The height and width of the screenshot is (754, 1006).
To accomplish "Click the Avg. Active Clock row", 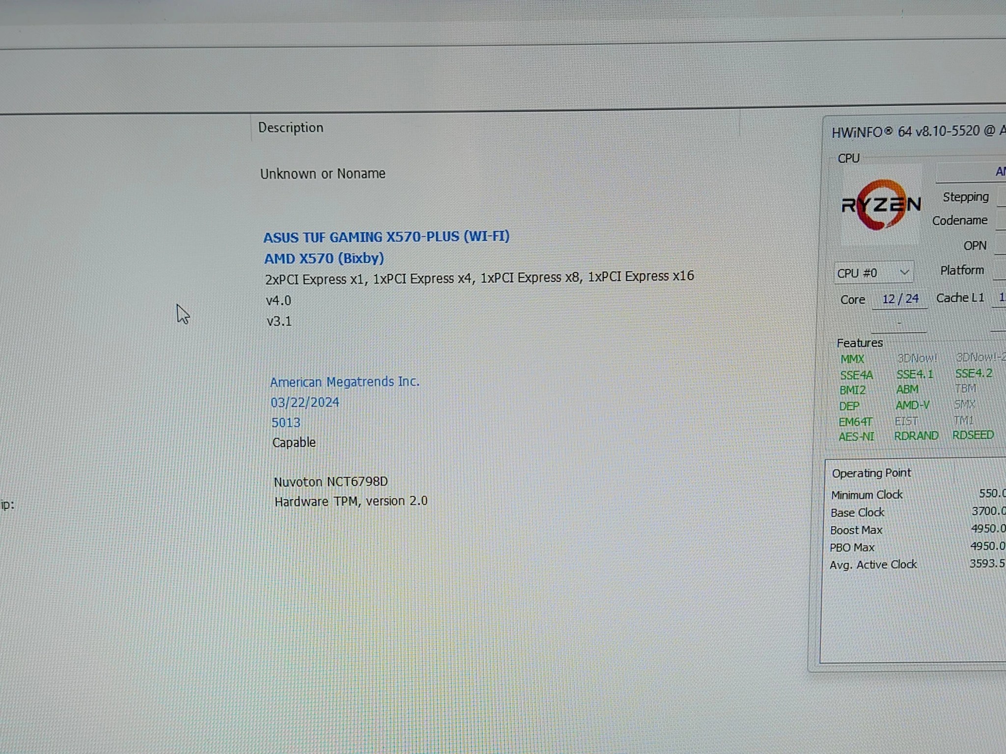I will tap(918, 565).
